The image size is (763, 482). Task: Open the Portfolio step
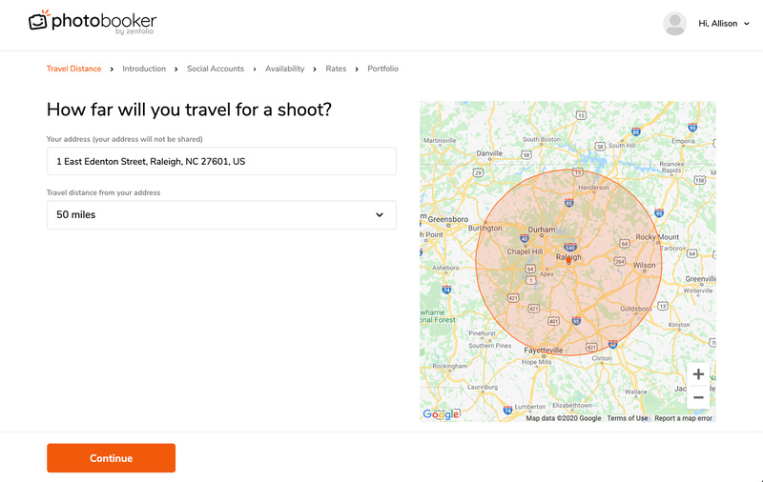[x=382, y=69]
